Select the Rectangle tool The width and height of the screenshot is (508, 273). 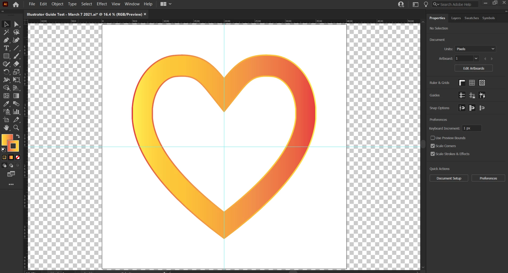click(6, 56)
